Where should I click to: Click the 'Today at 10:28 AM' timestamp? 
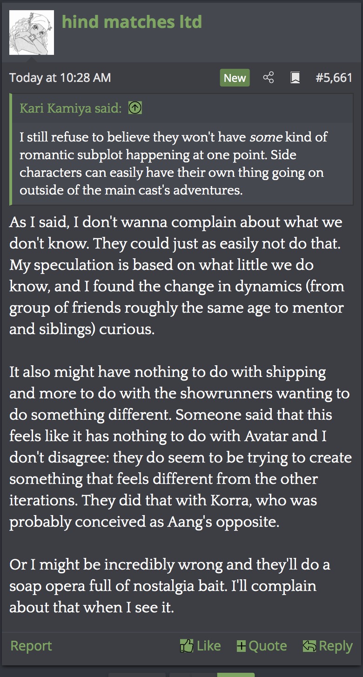60,78
